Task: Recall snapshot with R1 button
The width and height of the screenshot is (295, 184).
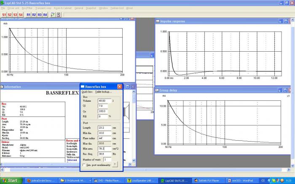Action: coord(28,15)
